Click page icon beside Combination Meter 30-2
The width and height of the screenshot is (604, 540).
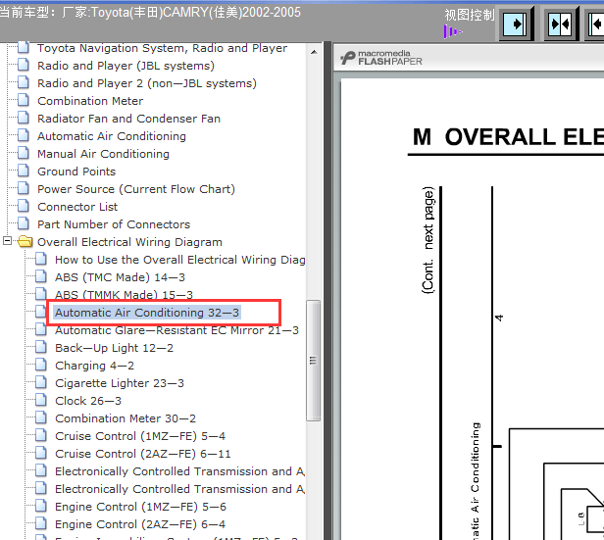tap(41, 417)
